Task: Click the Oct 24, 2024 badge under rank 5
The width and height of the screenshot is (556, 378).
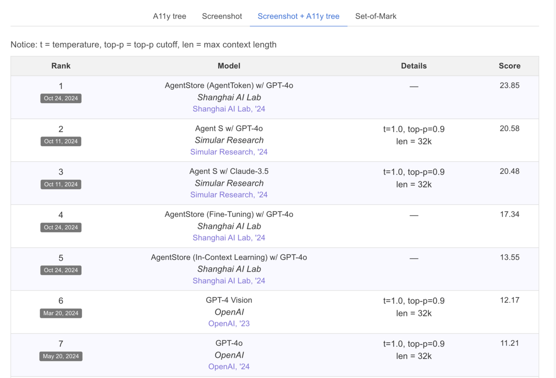Action: coord(61,270)
